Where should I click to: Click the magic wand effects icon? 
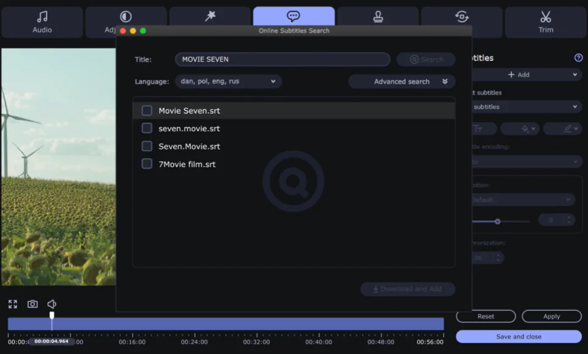coord(210,17)
